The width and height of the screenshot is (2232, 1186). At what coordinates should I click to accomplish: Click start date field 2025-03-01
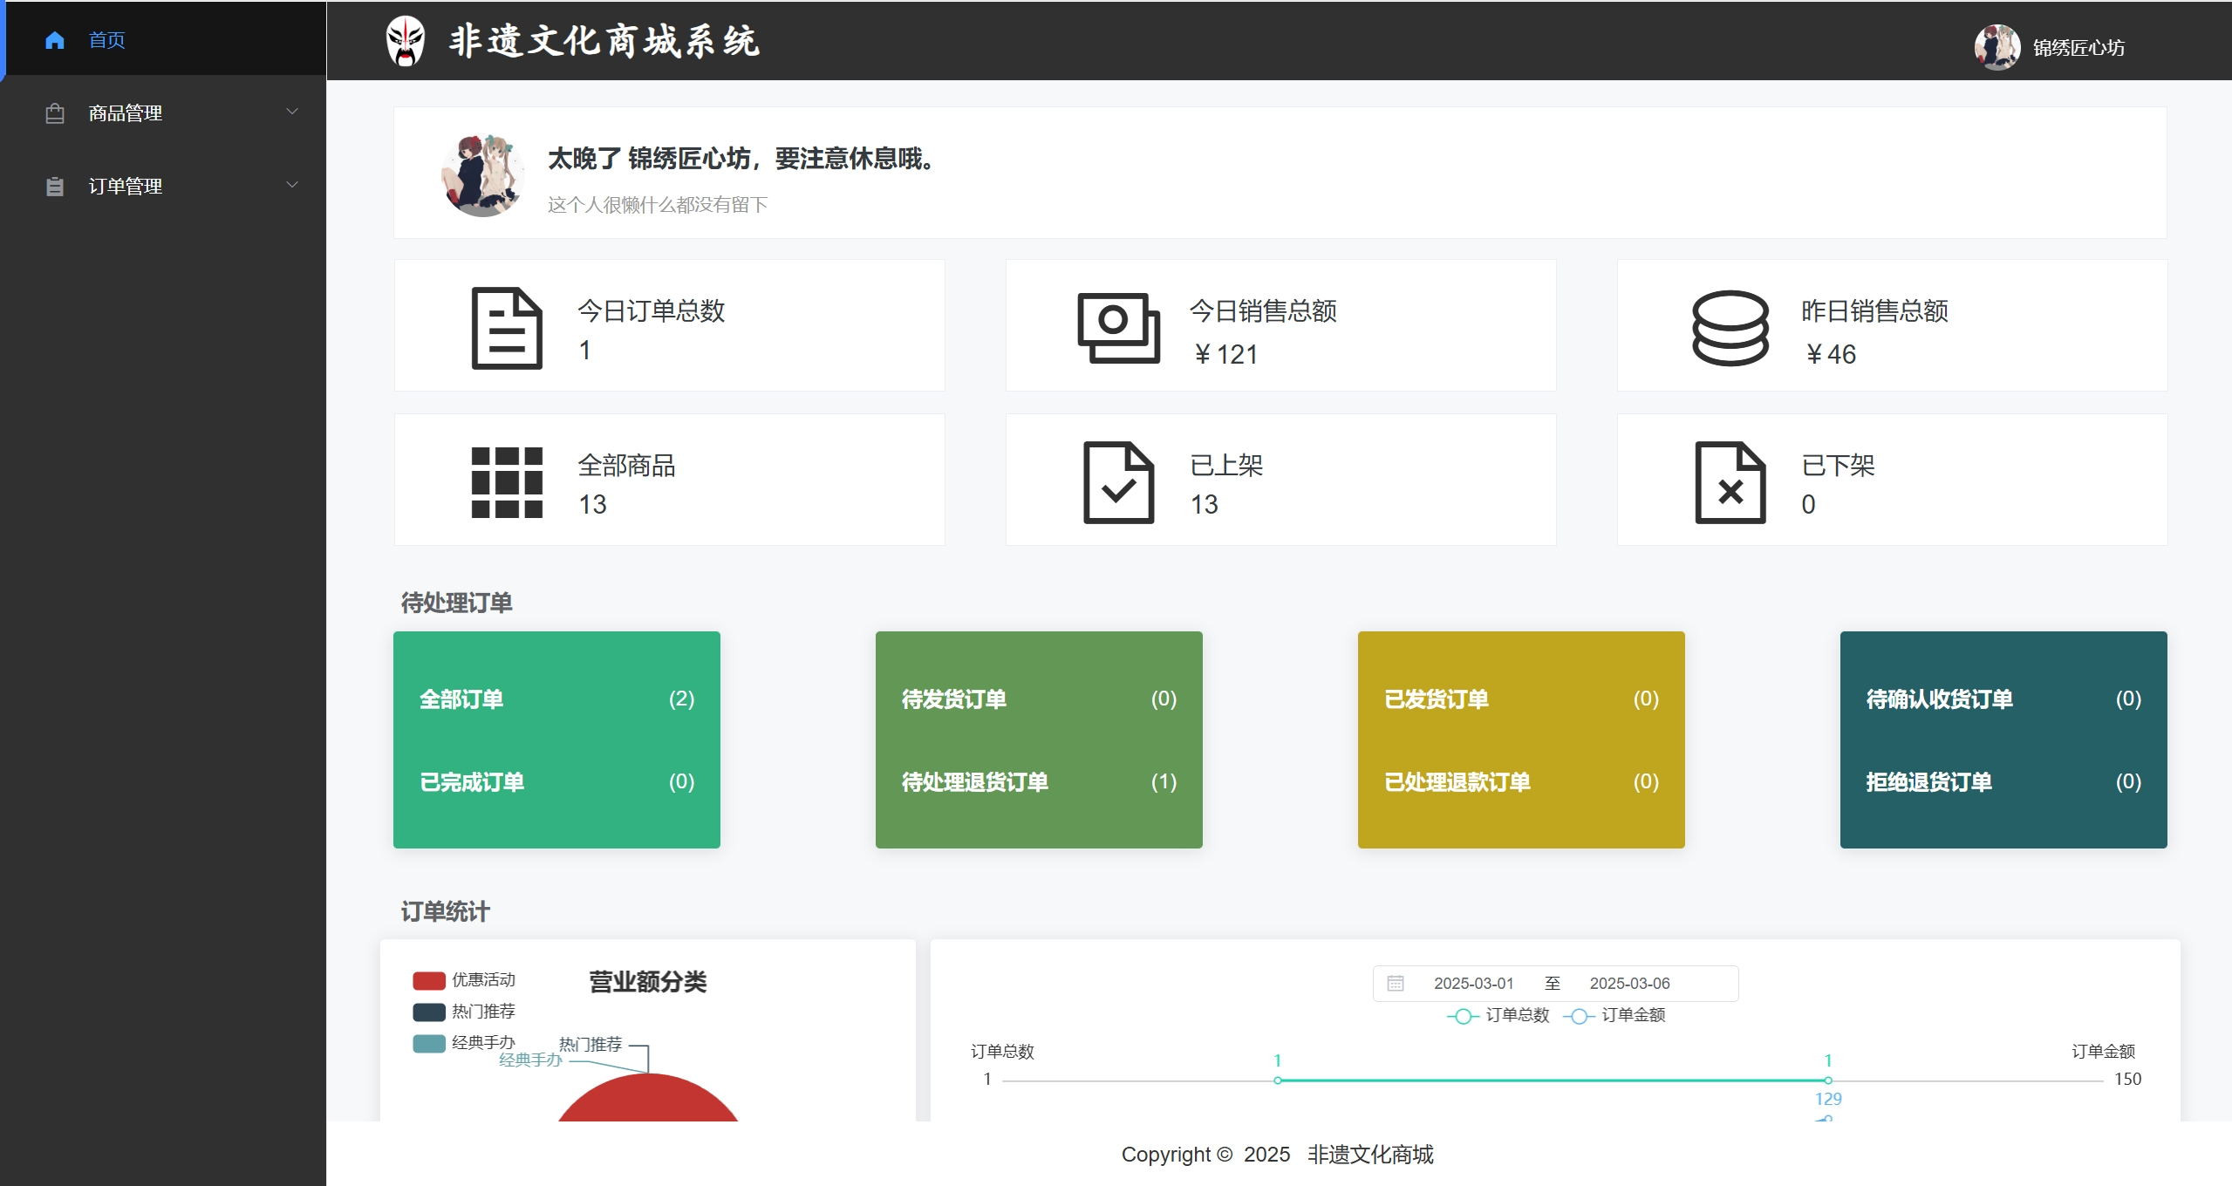tap(1473, 984)
